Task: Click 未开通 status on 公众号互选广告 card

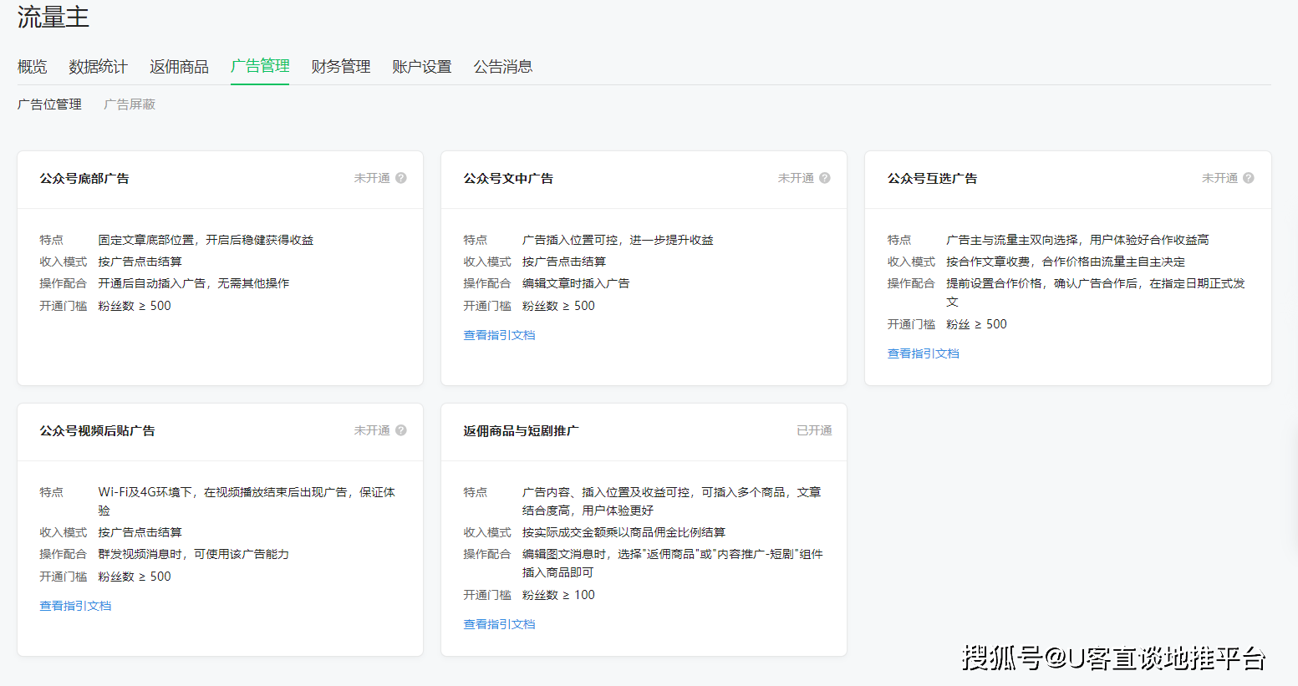Action: click(x=1219, y=178)
